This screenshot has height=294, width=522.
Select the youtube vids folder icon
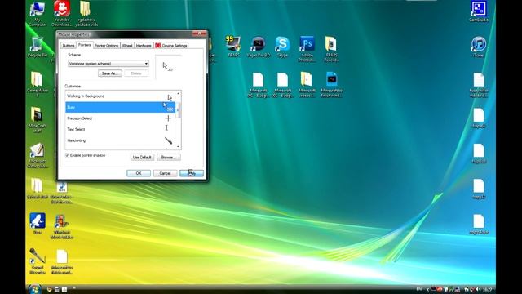86,14
